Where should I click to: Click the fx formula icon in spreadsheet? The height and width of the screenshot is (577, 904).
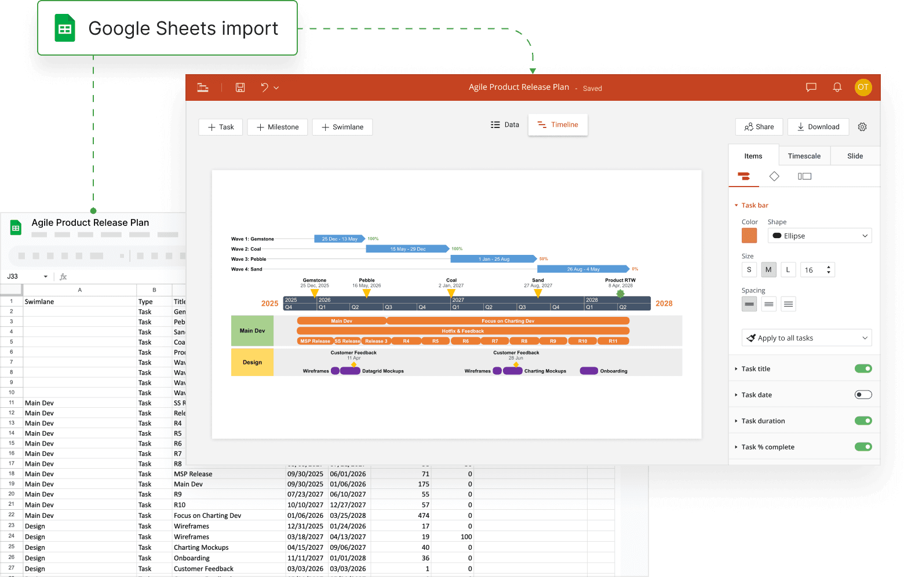tap(63, 277)
